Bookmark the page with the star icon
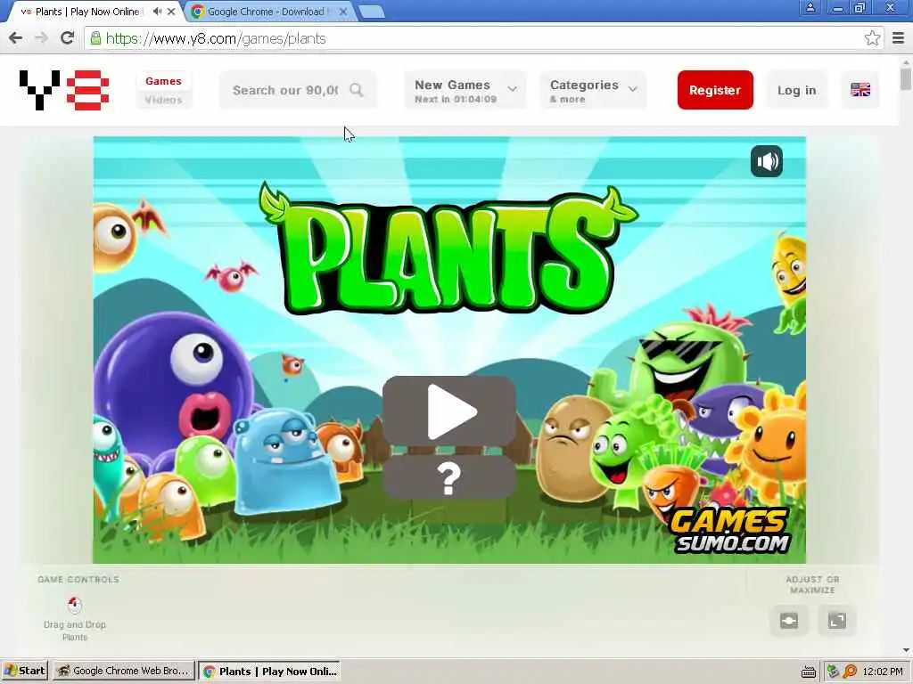 pos(872,38)
